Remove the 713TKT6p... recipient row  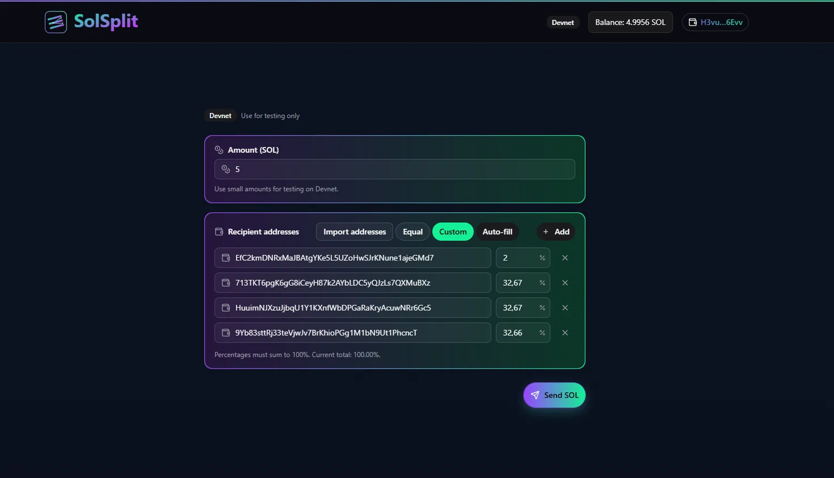click(565, 283)
